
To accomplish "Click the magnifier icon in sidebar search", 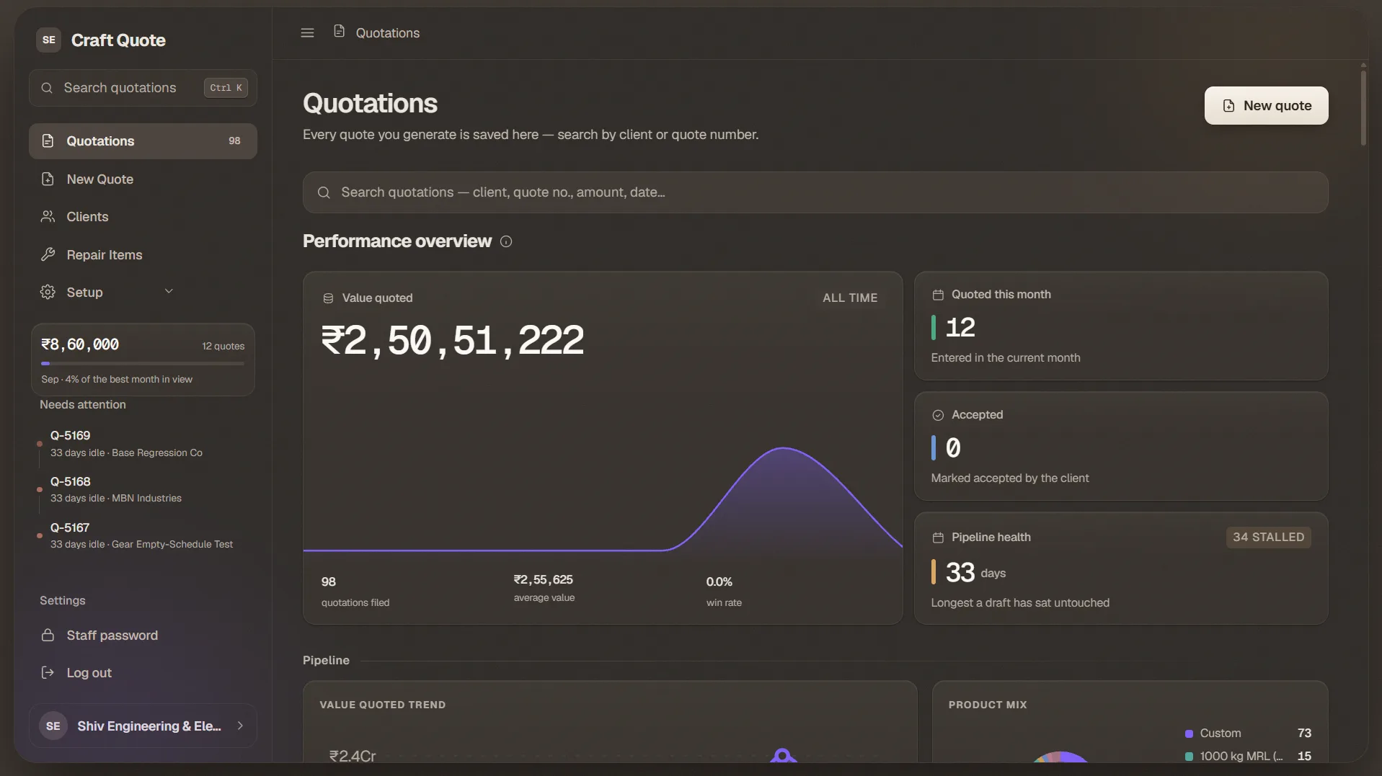I will point(47,88).
